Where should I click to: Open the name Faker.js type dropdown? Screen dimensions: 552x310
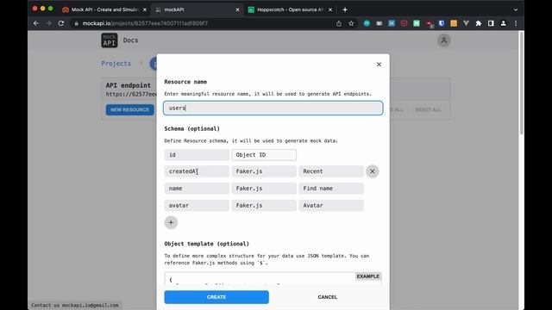(x=264, y=189)
